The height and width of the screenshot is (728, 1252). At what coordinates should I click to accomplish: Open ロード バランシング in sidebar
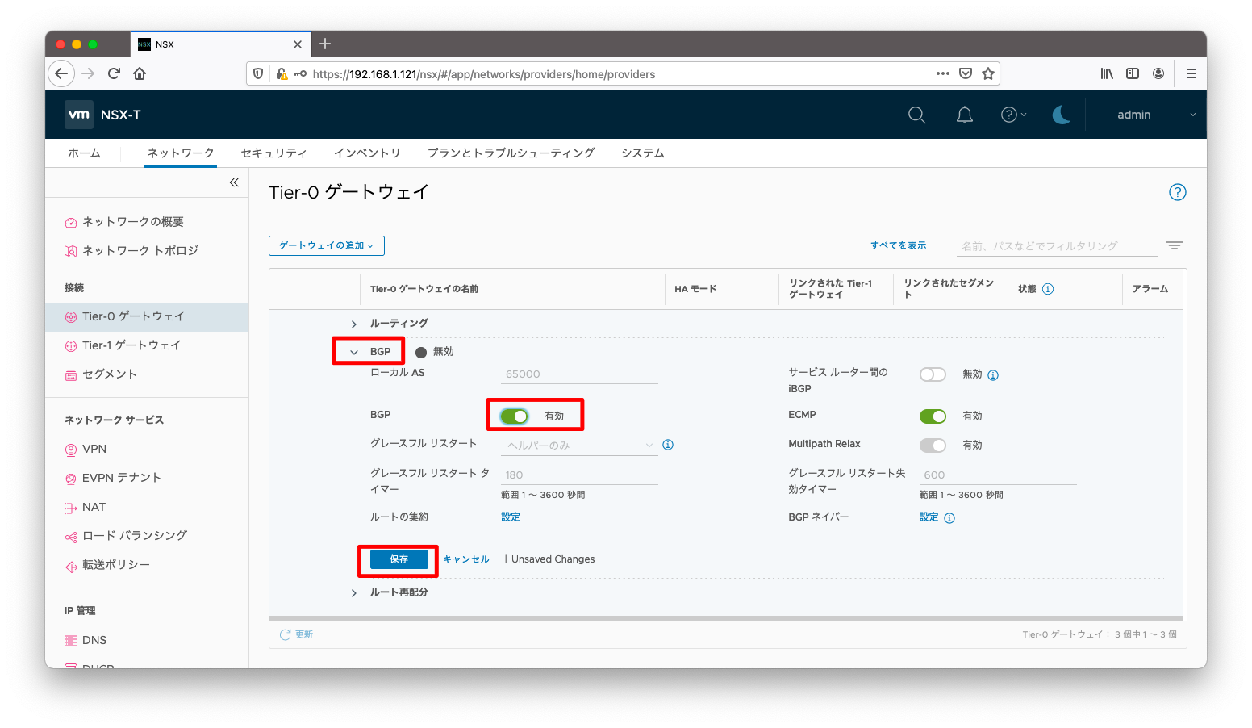(x=135, y=536)
